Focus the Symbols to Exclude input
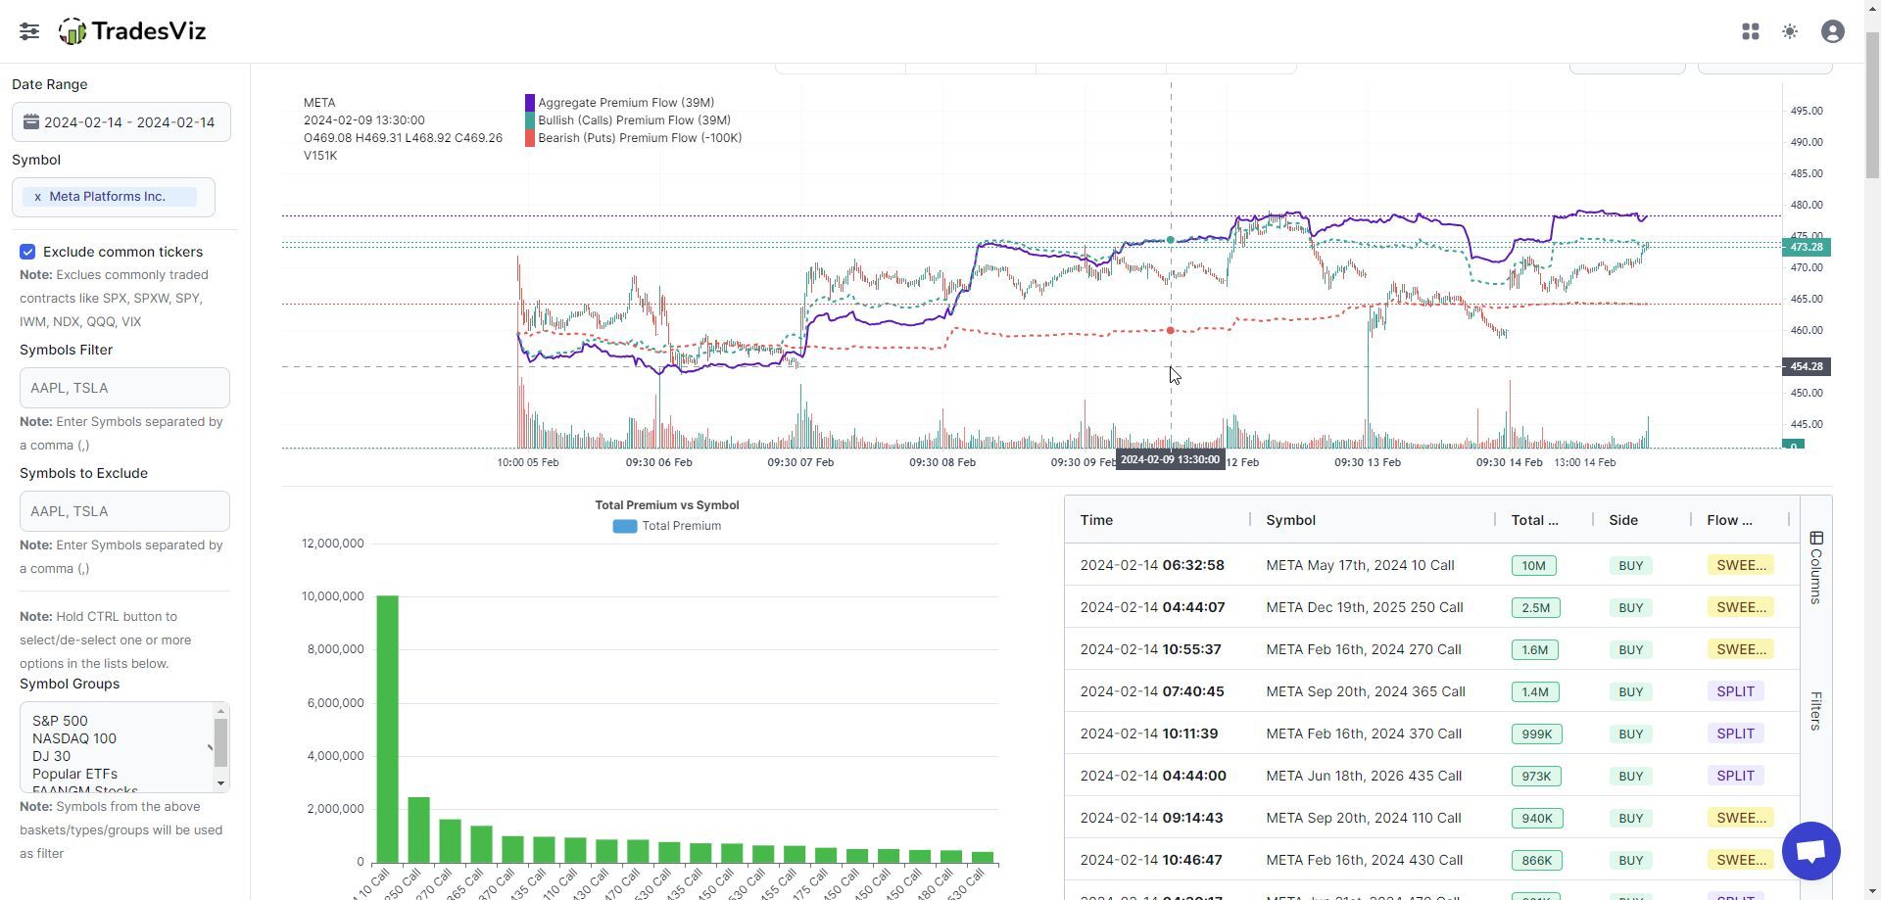This screenshot has width=1881, height=900. coord(124,511)
